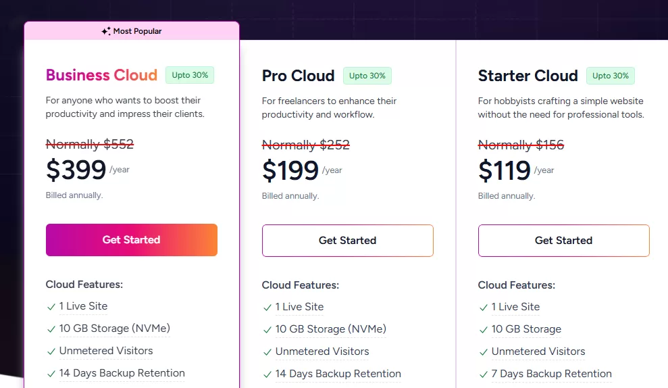This screenshot has width=668, height=388.
Task: Click the checkmark next to Business Cloud 1 Live Site
Action: 51,307
